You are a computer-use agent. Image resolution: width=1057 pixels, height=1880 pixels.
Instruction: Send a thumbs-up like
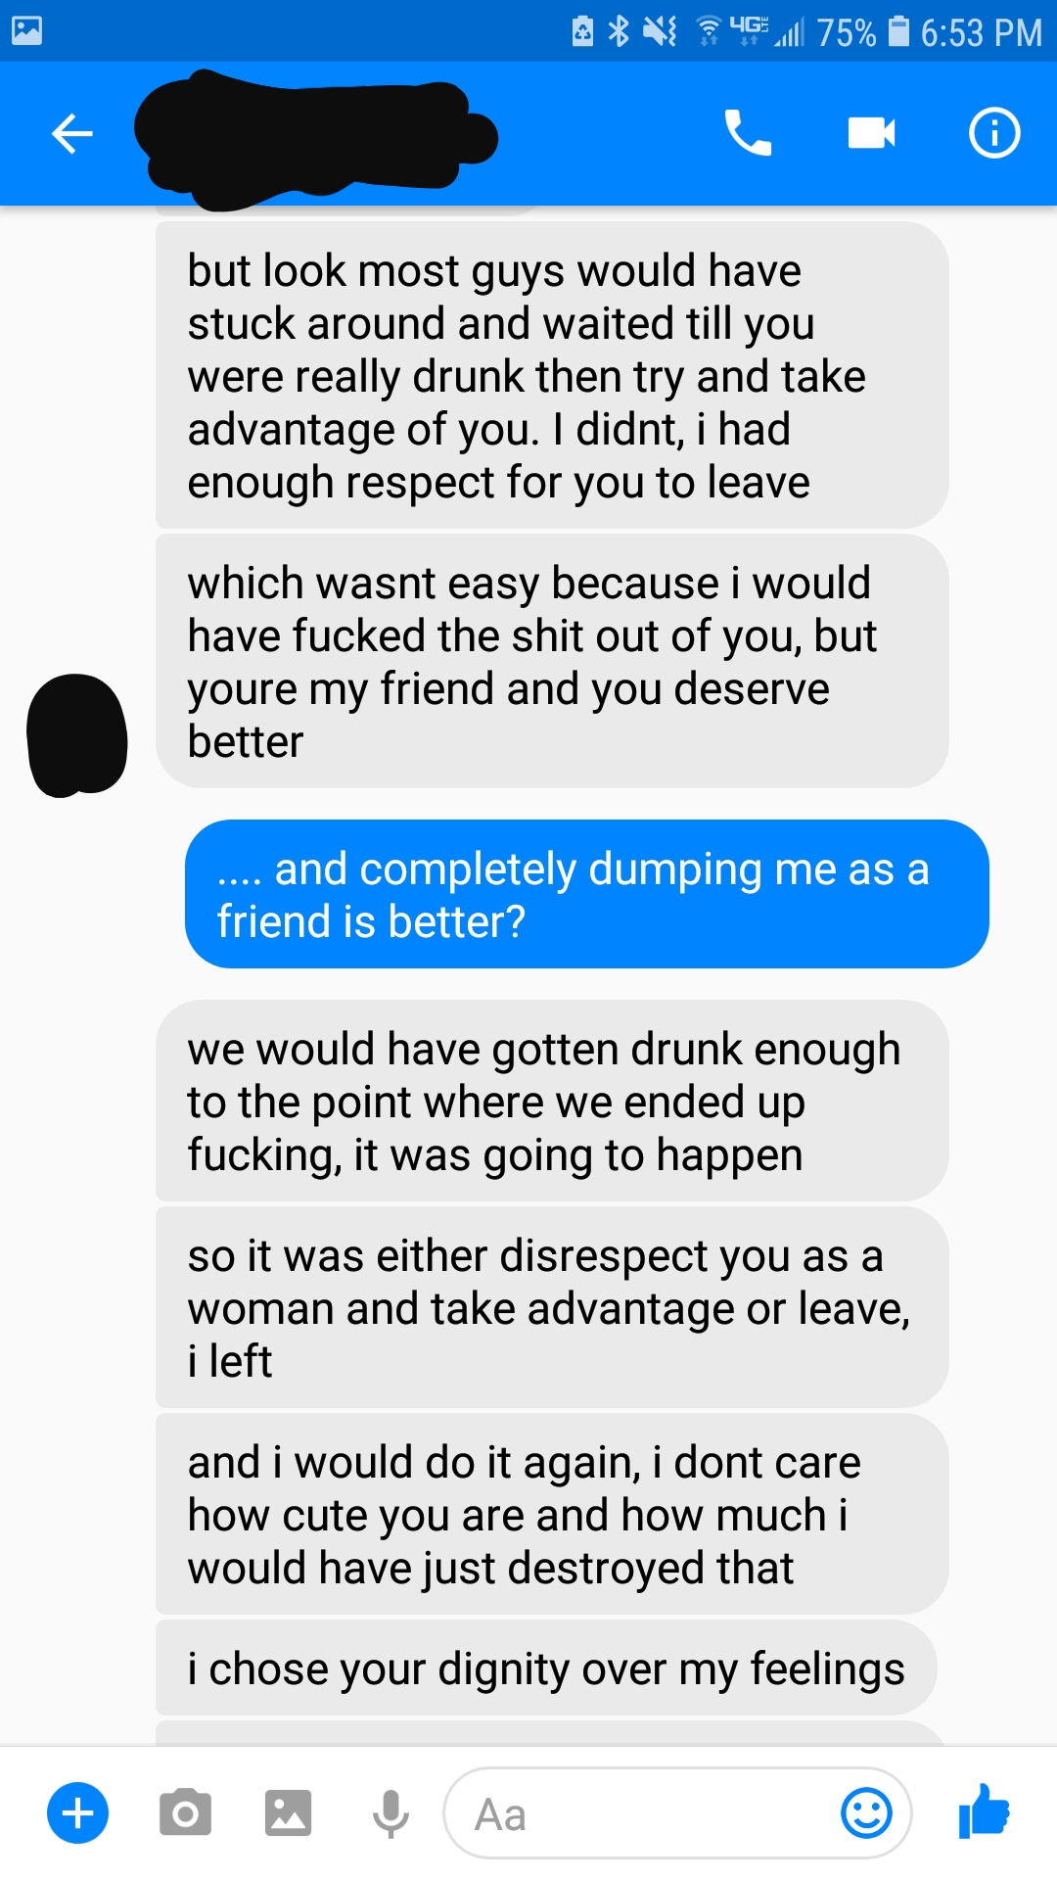click(x=985, y=1810)
